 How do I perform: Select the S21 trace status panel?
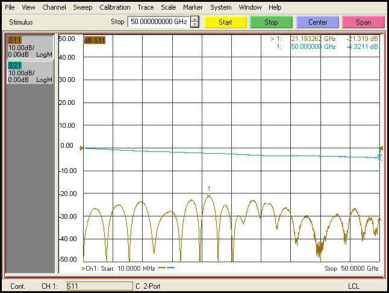click(x=30, y=72)
